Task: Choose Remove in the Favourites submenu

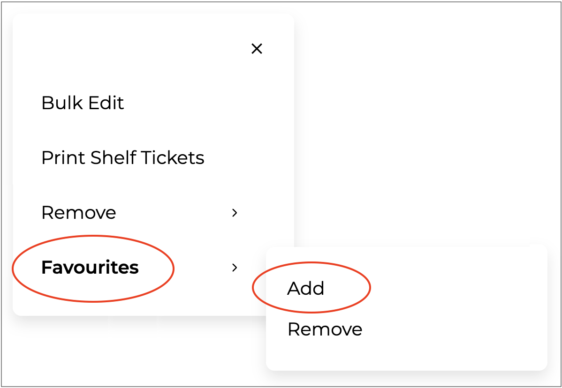Action: point(325,329)
